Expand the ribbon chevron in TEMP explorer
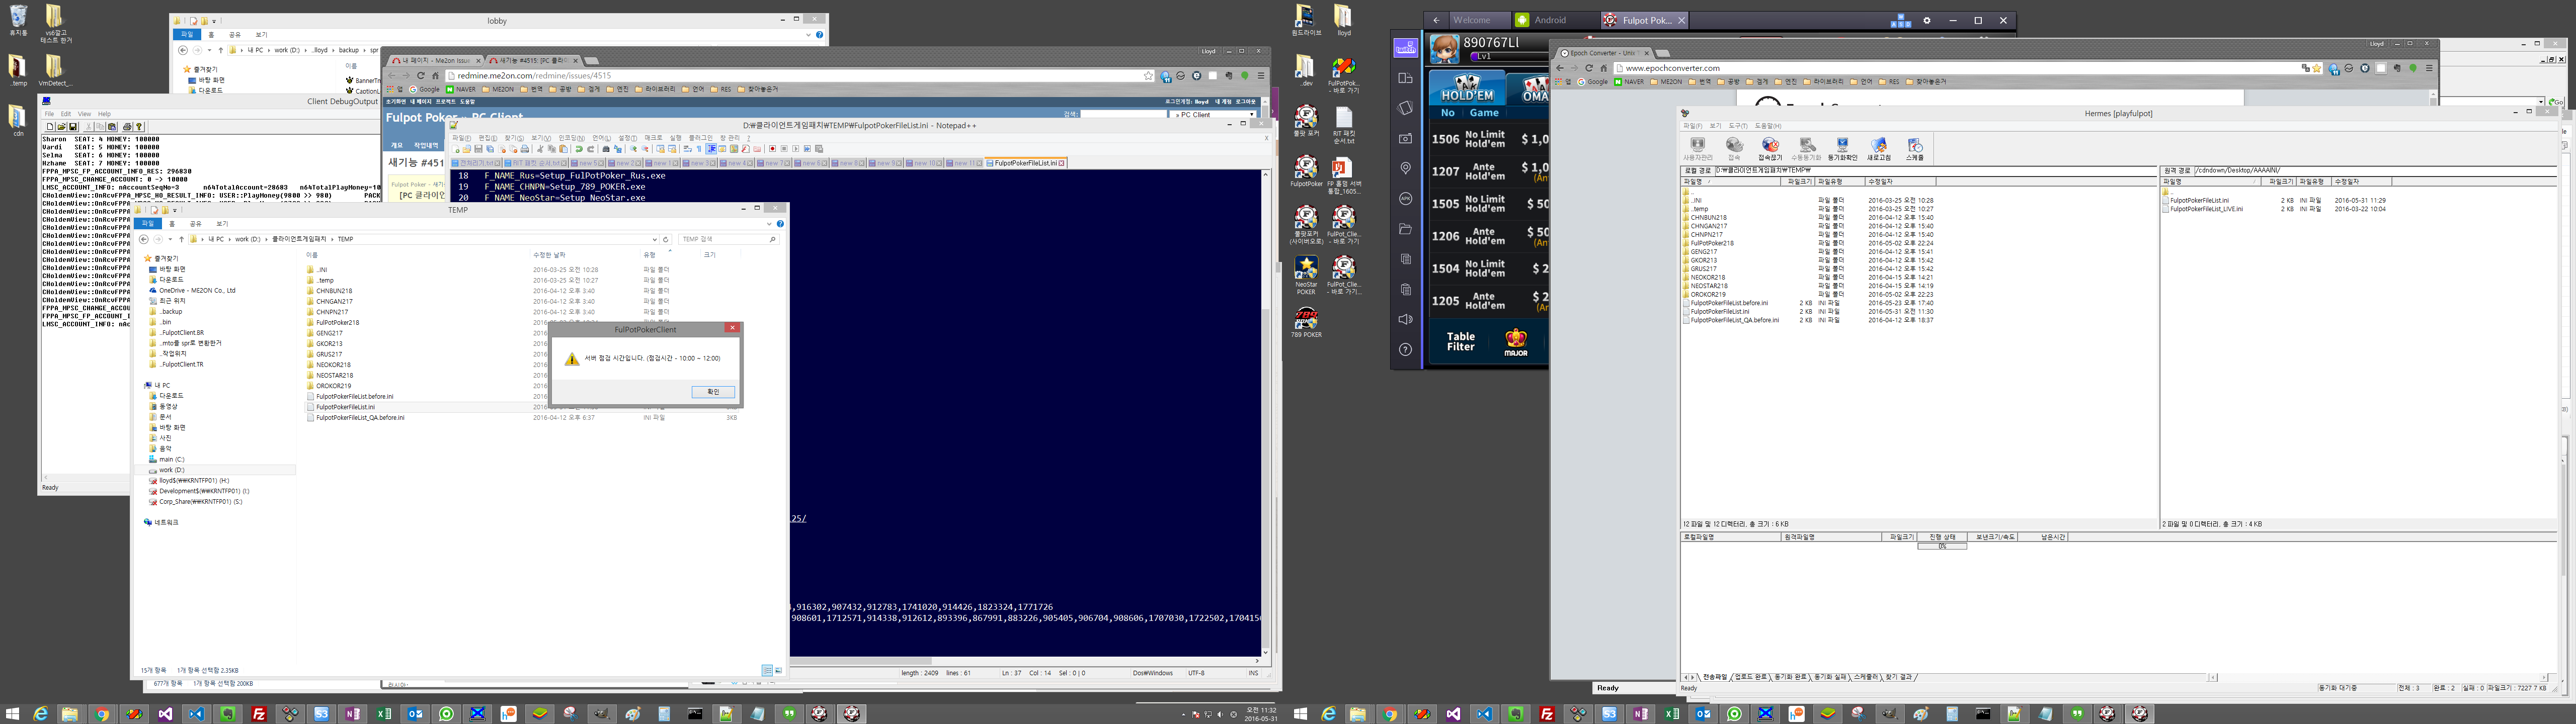Image resolution: width=2576 pixels, height=724 pixels. coord(769,224)
